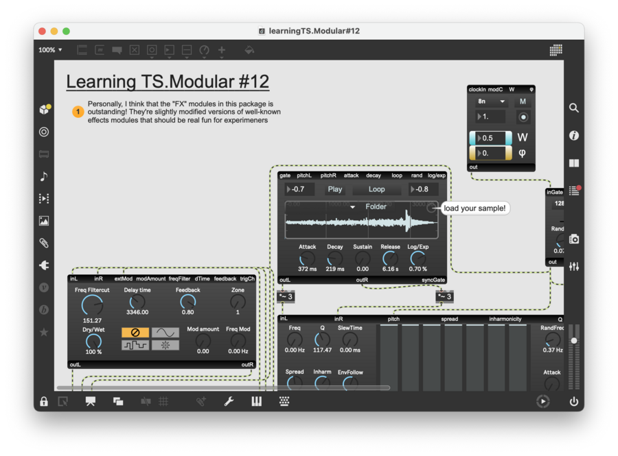Open the Plug-ins icon in left sidebar

tap(44, 265)
